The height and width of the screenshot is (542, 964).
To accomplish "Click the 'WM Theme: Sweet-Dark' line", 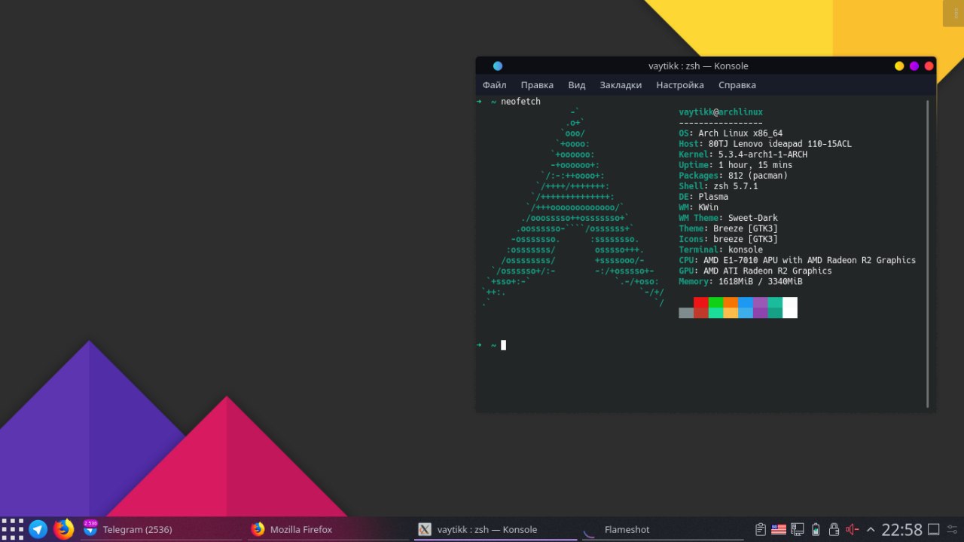I will [728, 218].
